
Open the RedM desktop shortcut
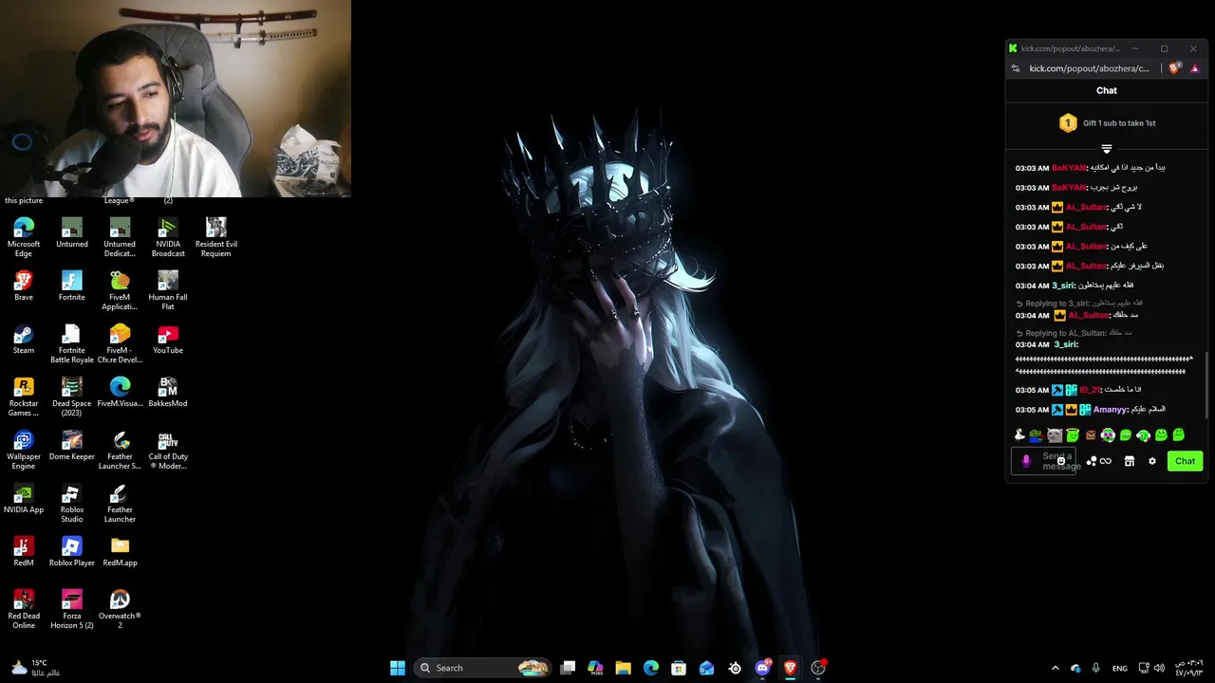point(24,552)
